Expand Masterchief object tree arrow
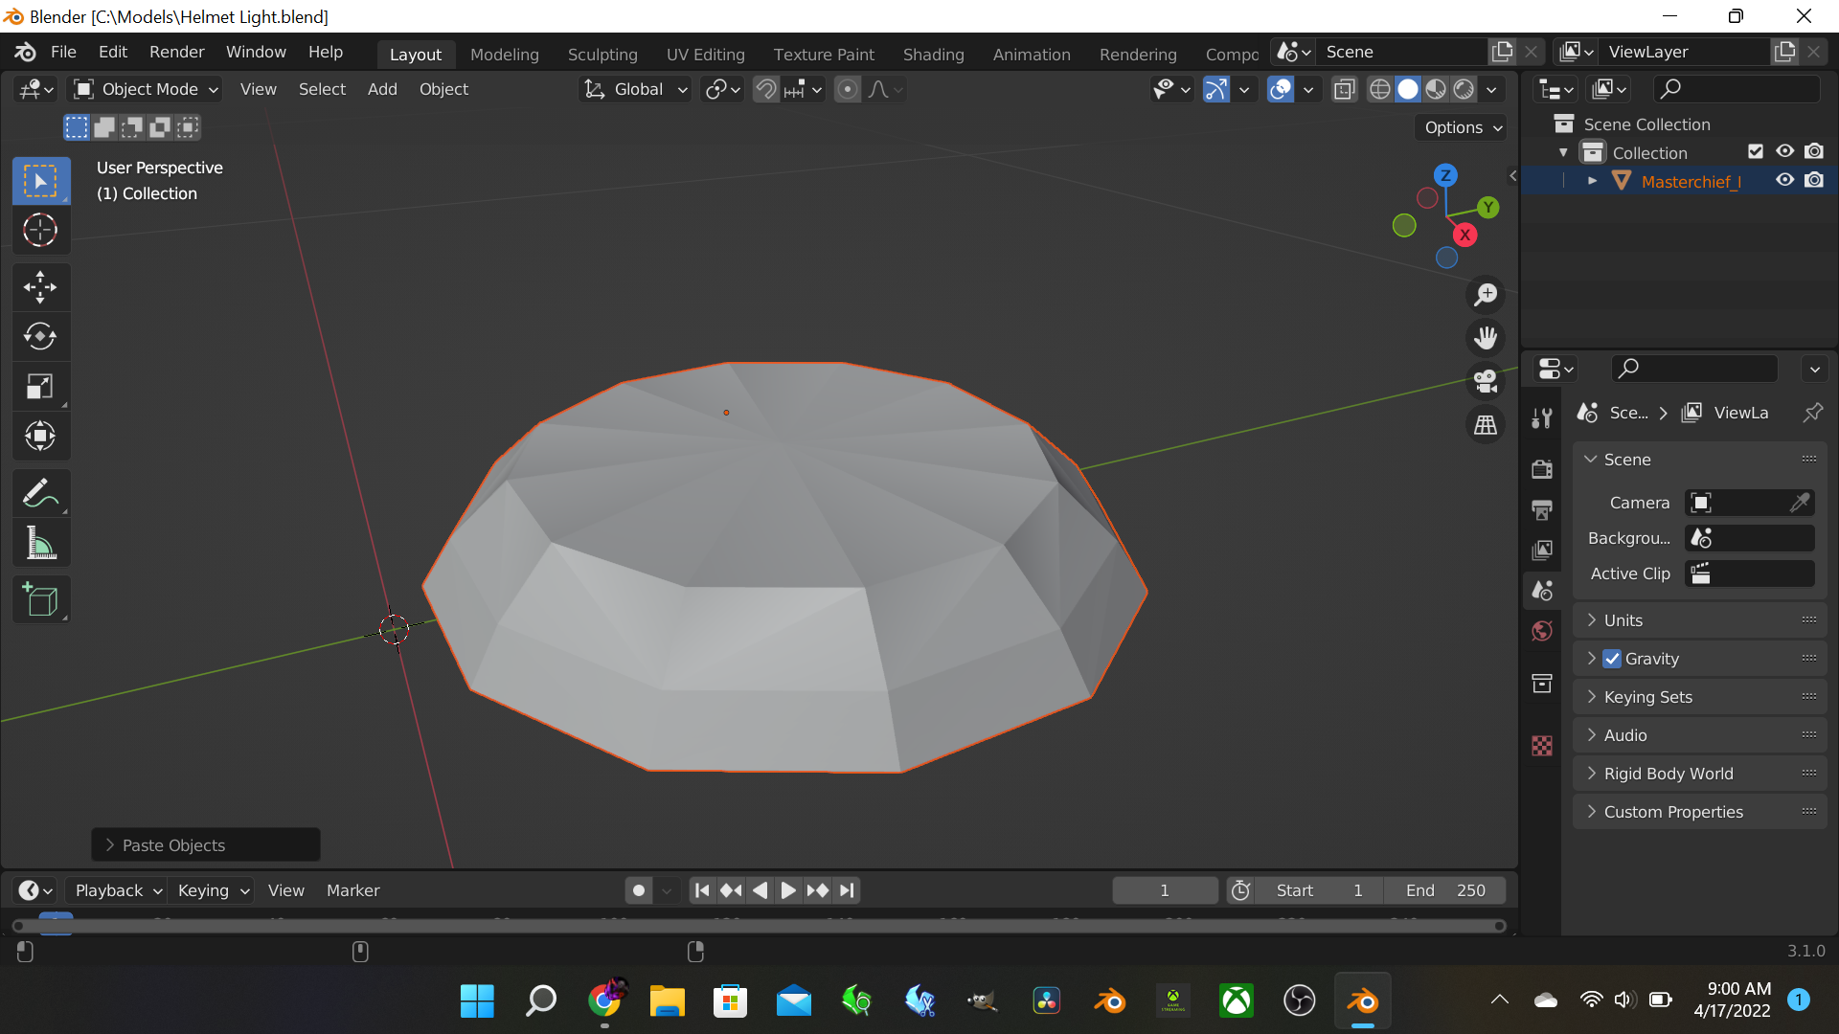The image size is (1839, 1034). click(1592, 181)
